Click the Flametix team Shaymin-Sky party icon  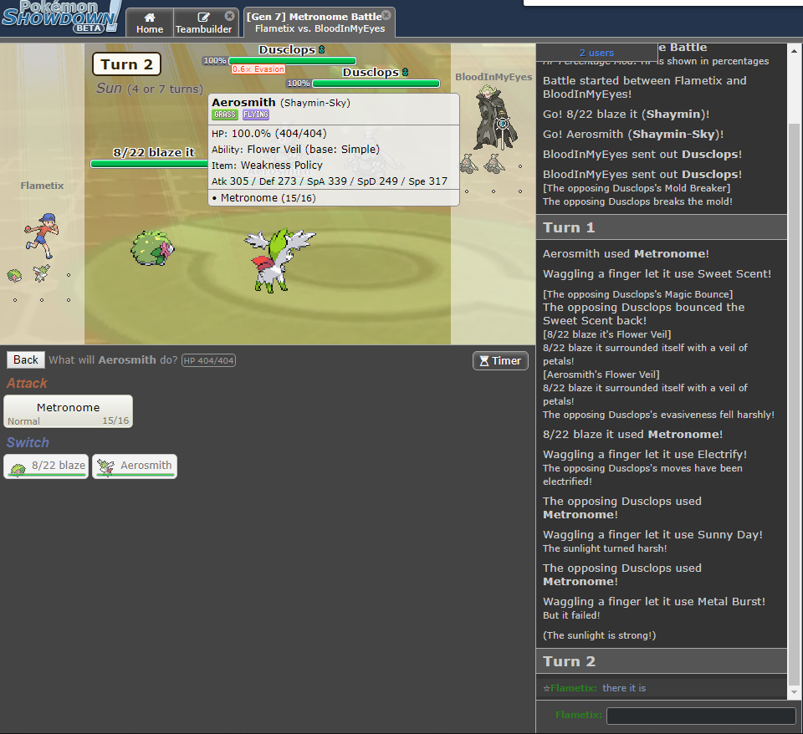pyautogui.click(x=41, y=273)
